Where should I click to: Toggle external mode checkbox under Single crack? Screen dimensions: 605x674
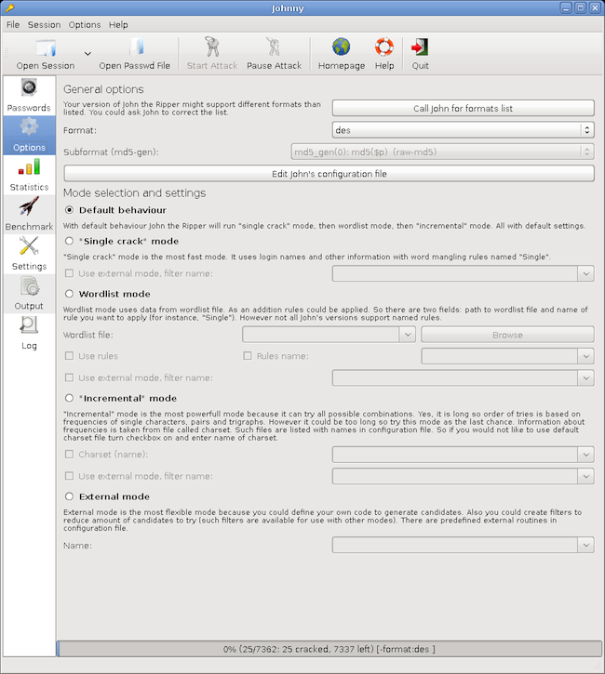[69, 273]
